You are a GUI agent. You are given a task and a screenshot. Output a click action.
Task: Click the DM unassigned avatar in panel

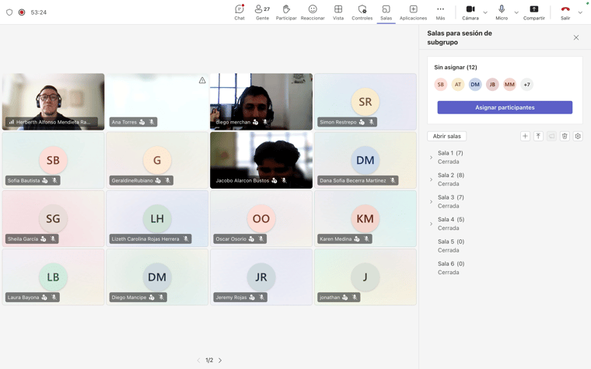475,85
